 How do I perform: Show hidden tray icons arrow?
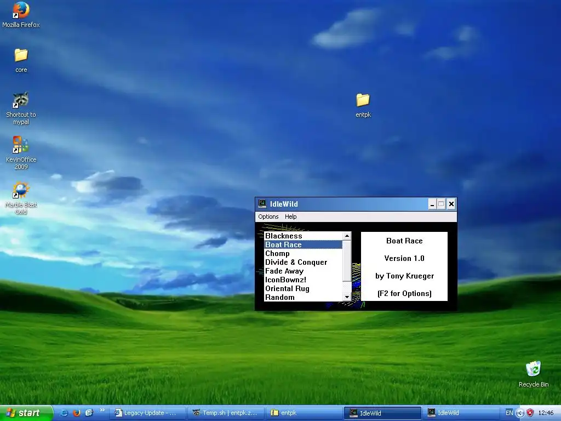[x=520, y=413]
